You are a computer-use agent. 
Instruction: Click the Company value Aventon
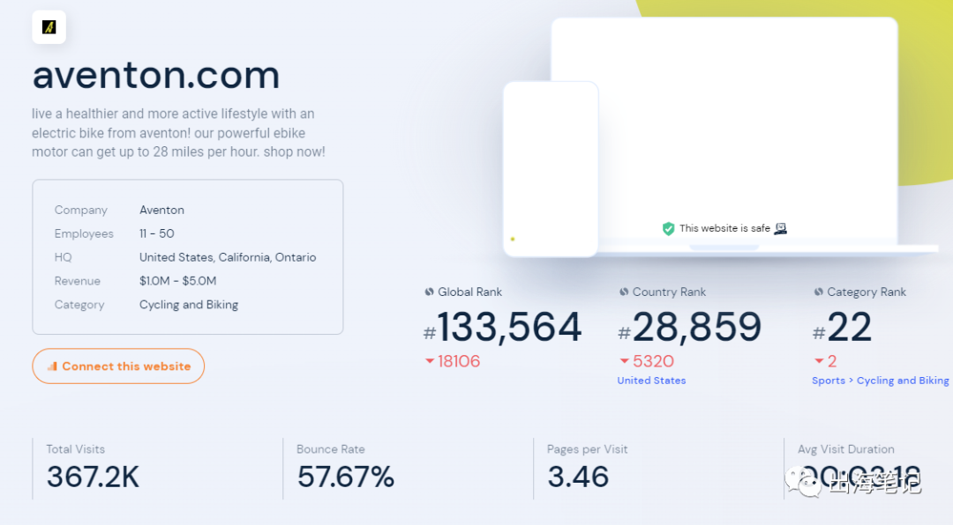click(x=161, y=210)
